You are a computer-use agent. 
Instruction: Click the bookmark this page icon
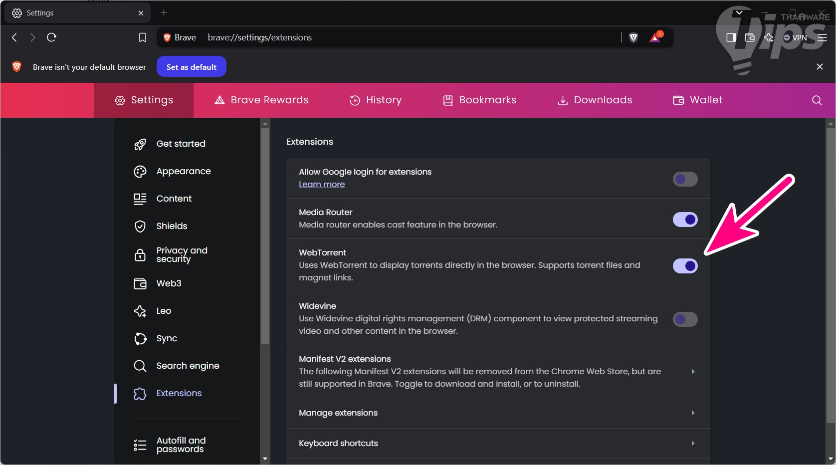[143, 37]
